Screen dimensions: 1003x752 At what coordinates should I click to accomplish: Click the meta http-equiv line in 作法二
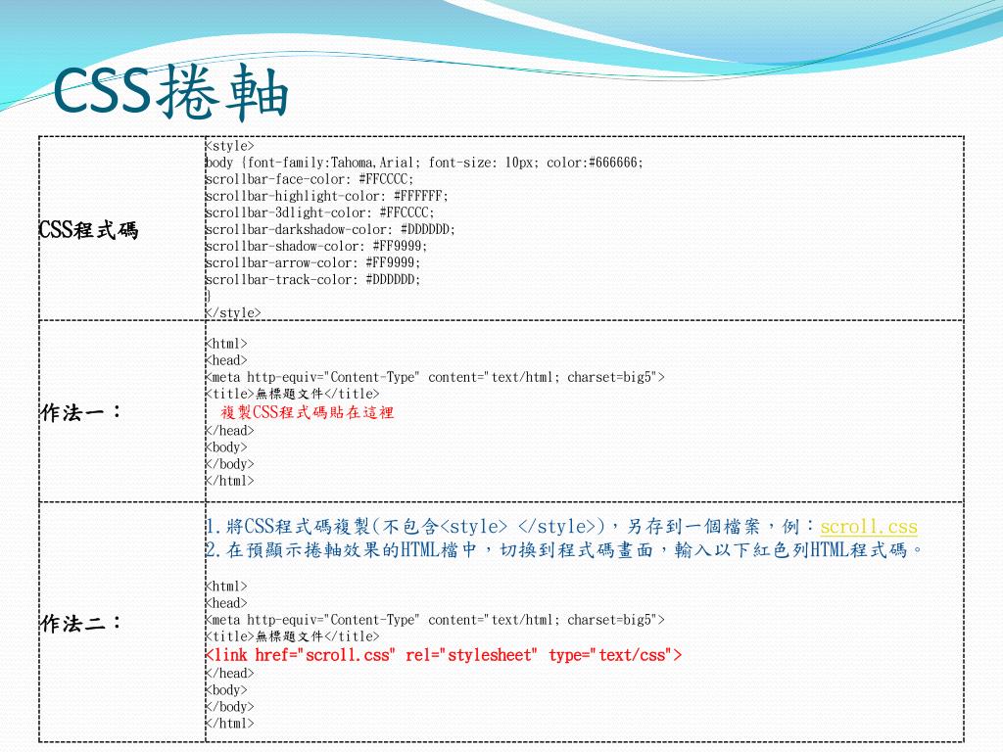pos(435,619)
